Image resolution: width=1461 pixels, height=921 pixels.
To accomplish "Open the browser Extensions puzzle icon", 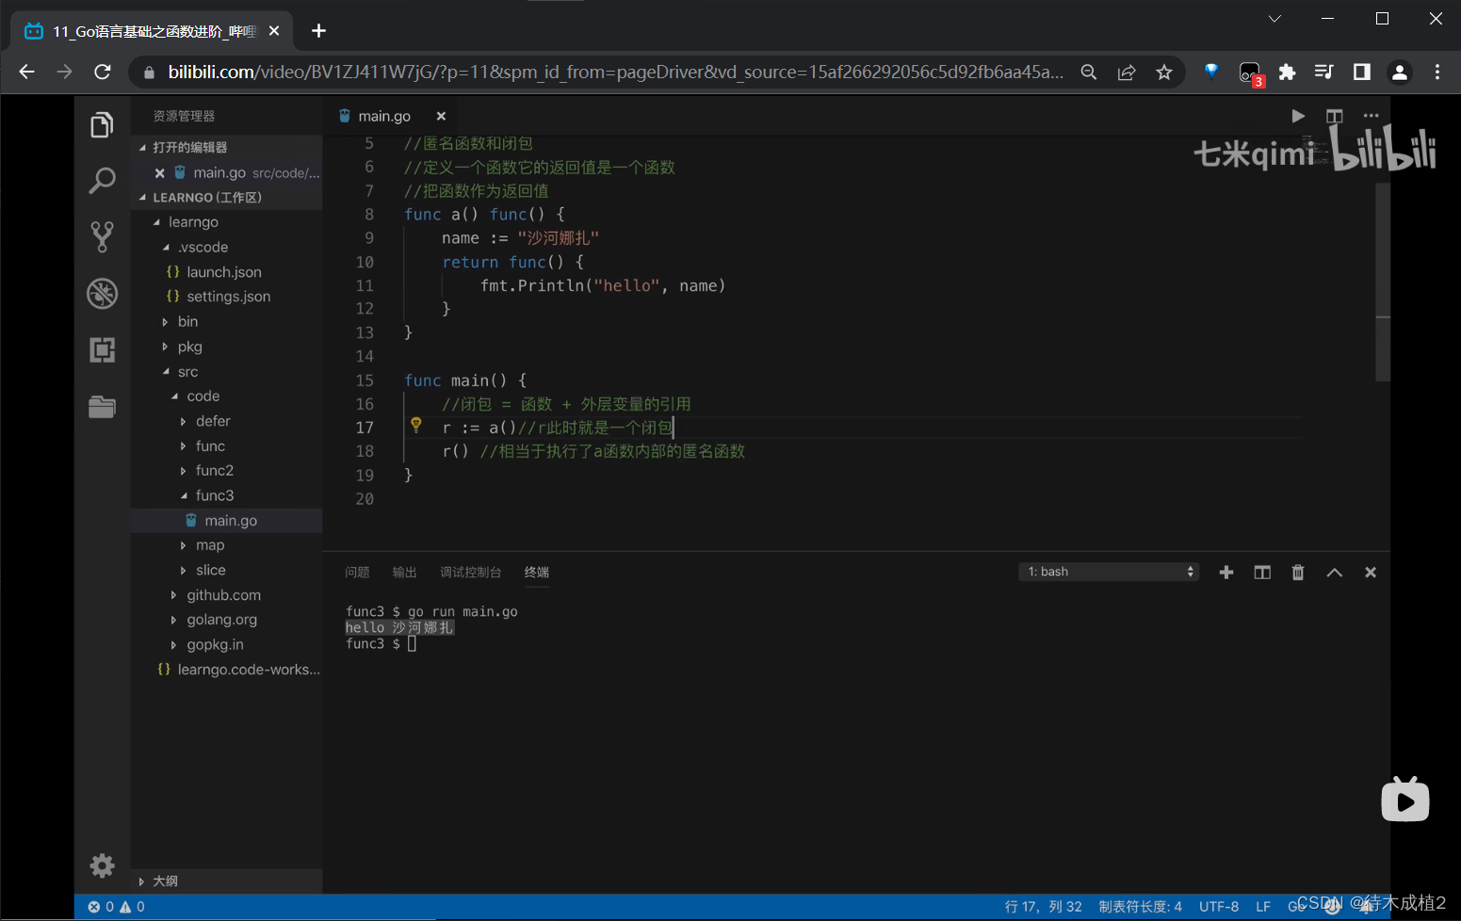I will point(1287,72).
